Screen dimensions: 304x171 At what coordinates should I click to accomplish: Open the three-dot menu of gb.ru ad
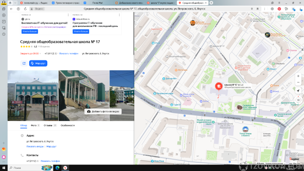click(x=68, y=15)
